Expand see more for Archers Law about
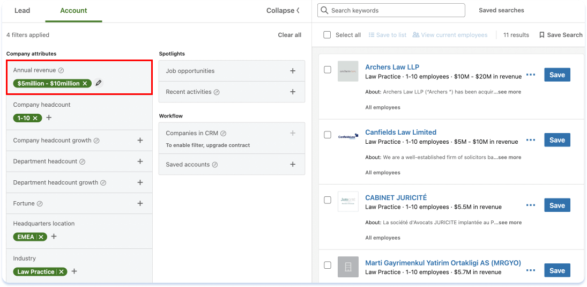This screenshot has width=587, height=287. coord(510,92)
